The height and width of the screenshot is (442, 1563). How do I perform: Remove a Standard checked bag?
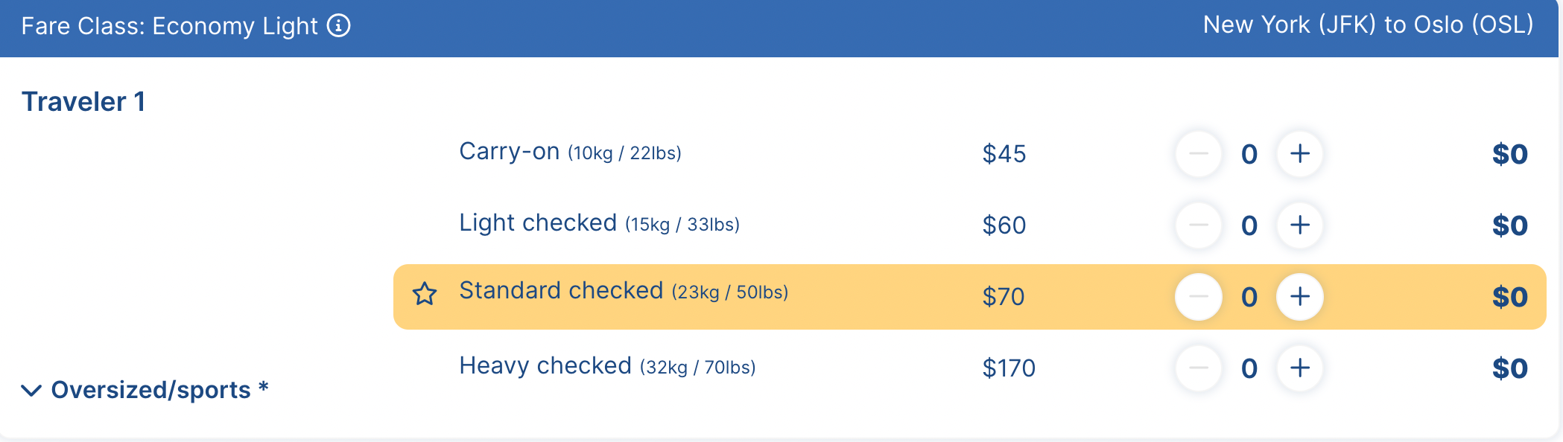(1199, 297)
